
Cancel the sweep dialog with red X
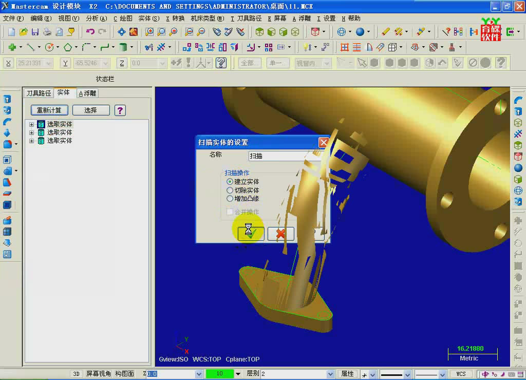tap(281, 234)
